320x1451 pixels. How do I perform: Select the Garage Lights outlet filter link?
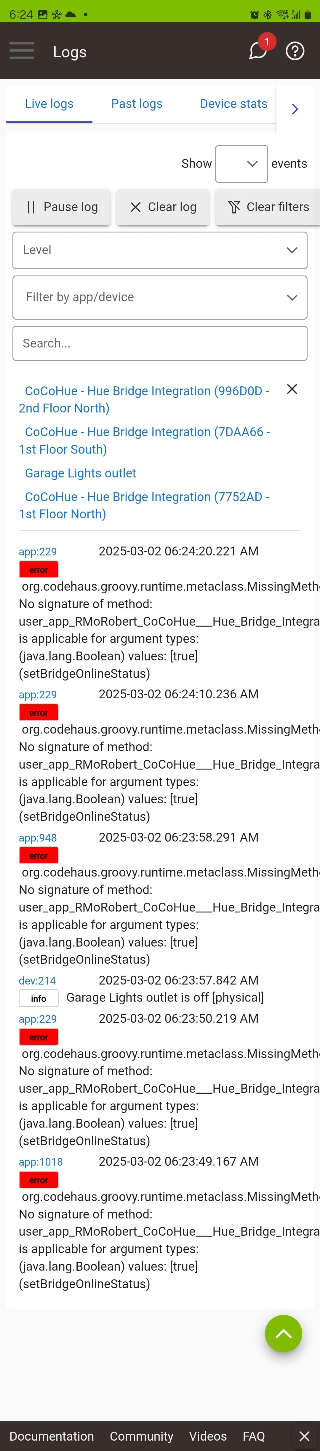click(80, 473)
